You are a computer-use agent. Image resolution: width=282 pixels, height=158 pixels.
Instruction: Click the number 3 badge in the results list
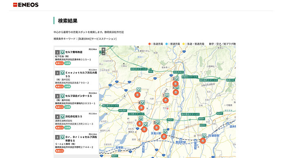tap(57, 96)
